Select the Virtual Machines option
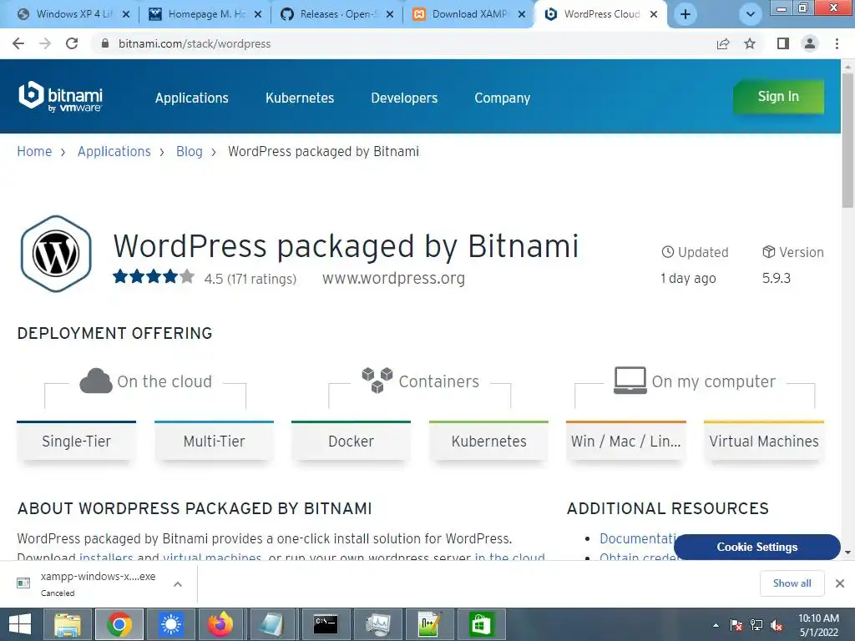855x641 pixels. [x=764, y=441]
